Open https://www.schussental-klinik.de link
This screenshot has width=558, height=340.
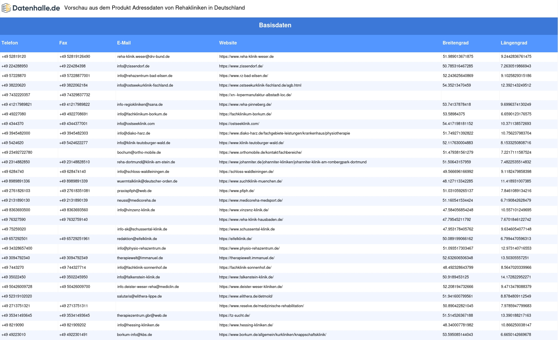point(247,229)
